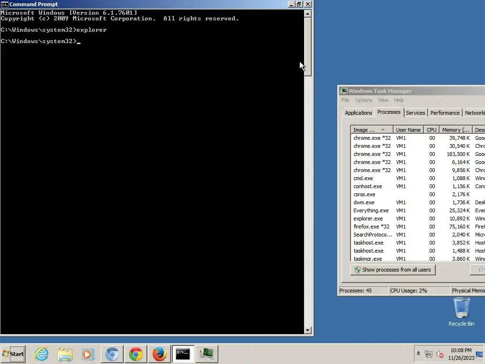
Task: Sort by Image Name column header
Action: (x=372, y=130)
